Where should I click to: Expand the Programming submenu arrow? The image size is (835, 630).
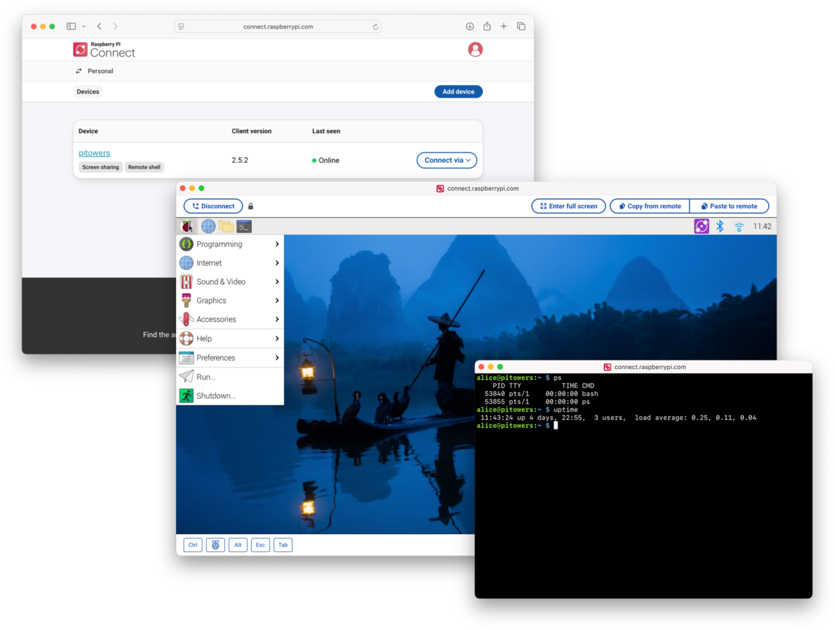click(x=277, y=244)
